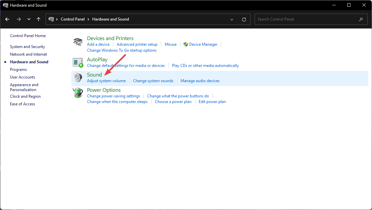Click the Sound speaker icon
372x210 pixels.
click(78, 78)
